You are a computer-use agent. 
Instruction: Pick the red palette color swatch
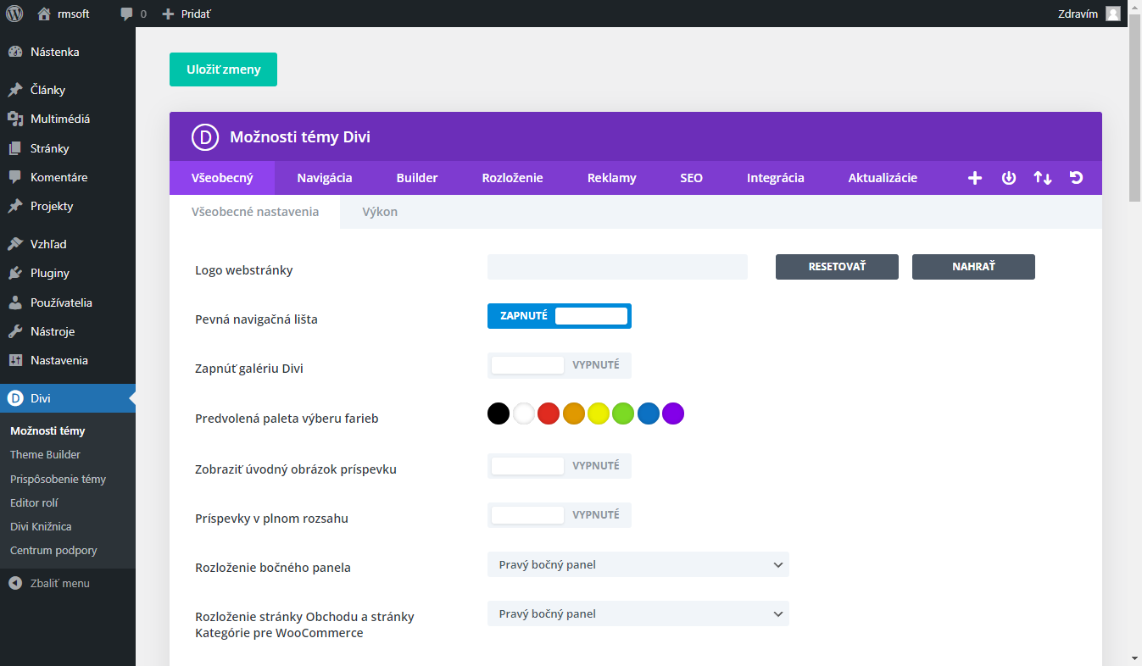549,413
